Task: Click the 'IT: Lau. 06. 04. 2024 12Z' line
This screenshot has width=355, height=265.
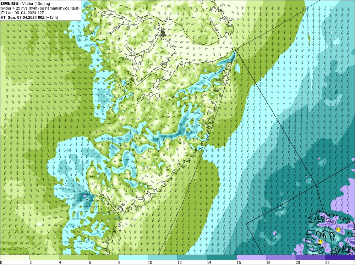Action: (x=22, y=13)
